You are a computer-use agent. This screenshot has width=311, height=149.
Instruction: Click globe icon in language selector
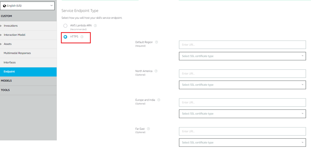tap(4, 5)
